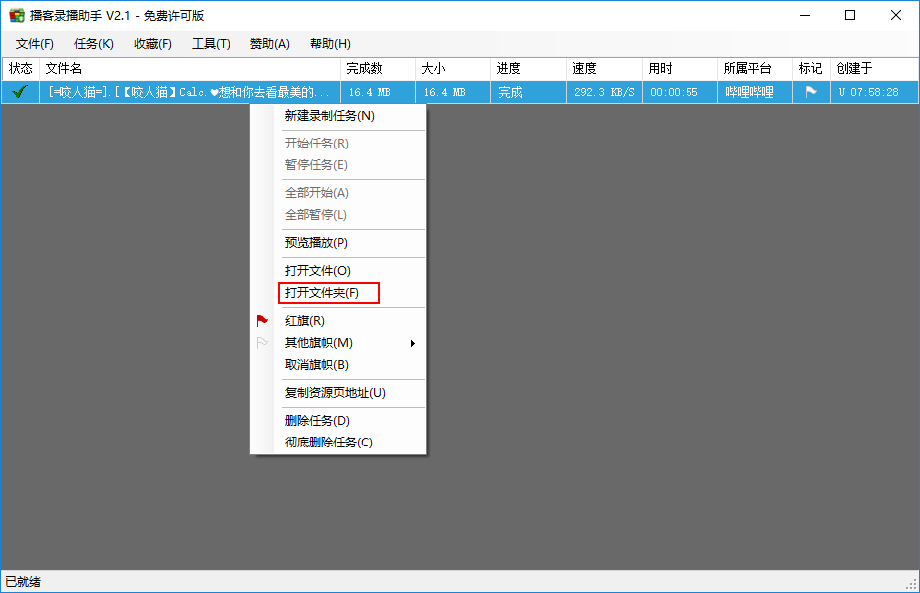Select the file name cell in the task row
Screen dimensions: 920x593
coord(190,92)
